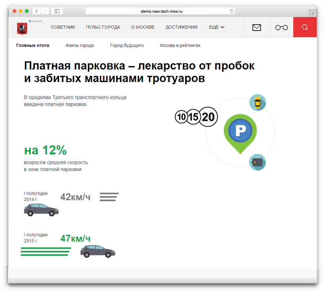Switch to the Москва в рейтингах tab
325x291 pixels.
click(x=180, y=45)
